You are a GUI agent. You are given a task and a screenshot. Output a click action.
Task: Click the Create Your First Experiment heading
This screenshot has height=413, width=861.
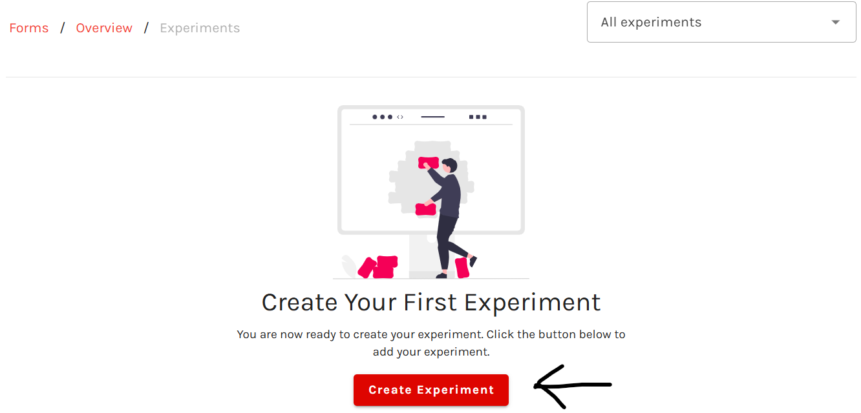point(430,302)
